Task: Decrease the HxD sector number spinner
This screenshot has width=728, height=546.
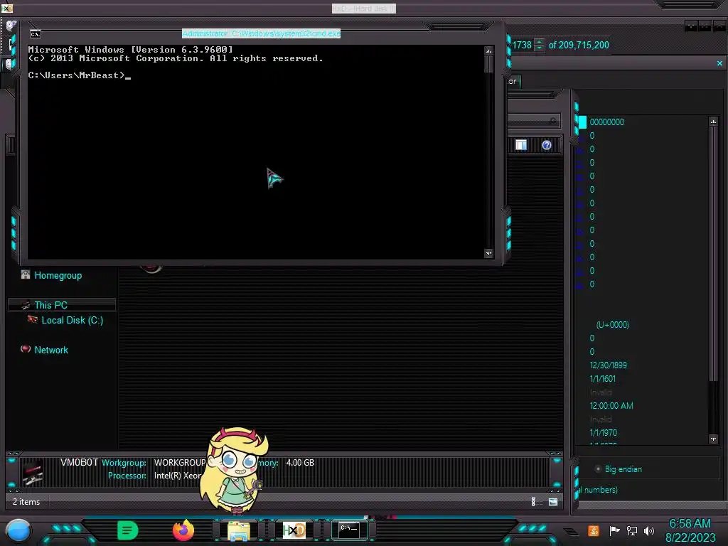Action: point(539,48)
